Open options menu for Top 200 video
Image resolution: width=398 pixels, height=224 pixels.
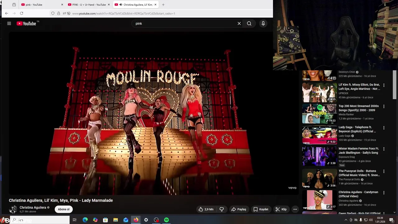pyautogui.click(x=384, y=106)
